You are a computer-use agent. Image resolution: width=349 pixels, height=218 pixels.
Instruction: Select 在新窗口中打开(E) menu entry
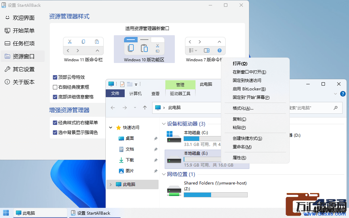tap(255, 72)
